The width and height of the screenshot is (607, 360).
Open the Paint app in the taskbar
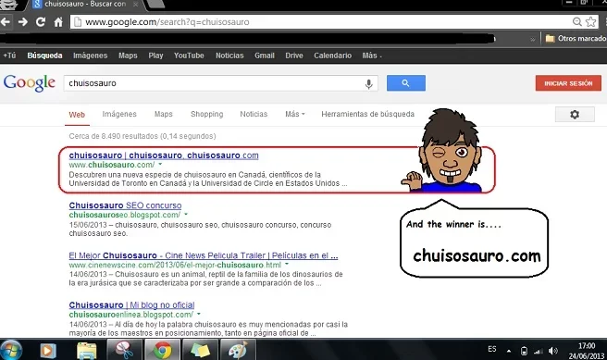(238, 350)
